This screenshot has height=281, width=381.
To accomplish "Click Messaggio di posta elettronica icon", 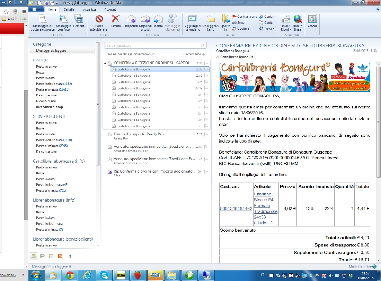I will click(43, 23).
